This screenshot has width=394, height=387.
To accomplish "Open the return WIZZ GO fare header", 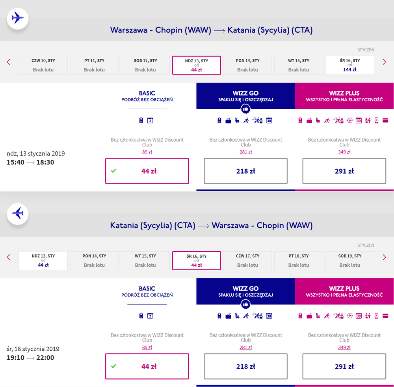I will pos(245,291).
